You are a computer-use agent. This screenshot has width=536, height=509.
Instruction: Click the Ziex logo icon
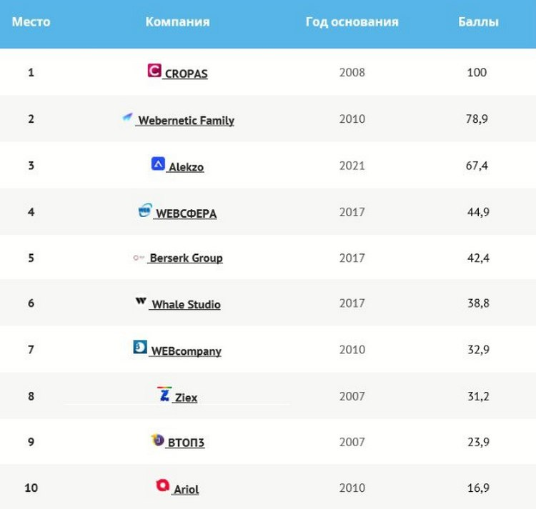[x=164, y=394]
